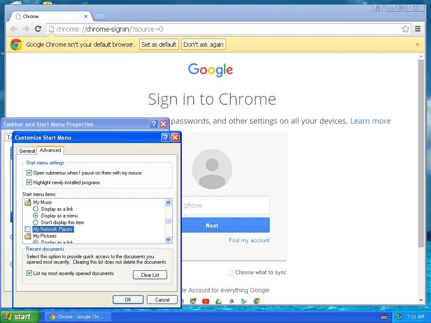Open Google Drive icon on sign-in page
Image resolution: width=431 pixels, height=323 pixels.
point(218,301)
